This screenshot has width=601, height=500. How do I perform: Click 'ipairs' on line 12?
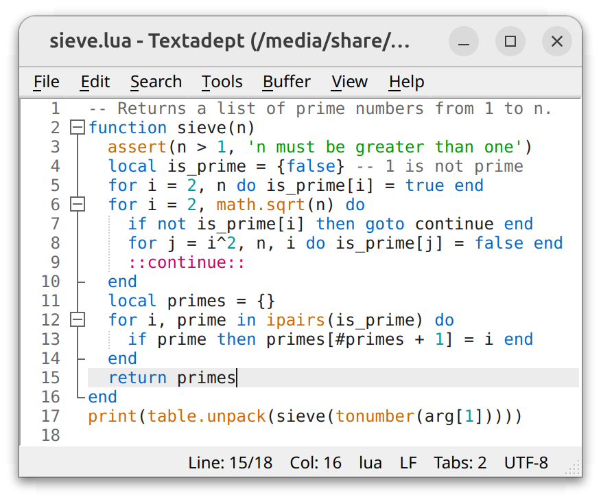pos(296,321)
